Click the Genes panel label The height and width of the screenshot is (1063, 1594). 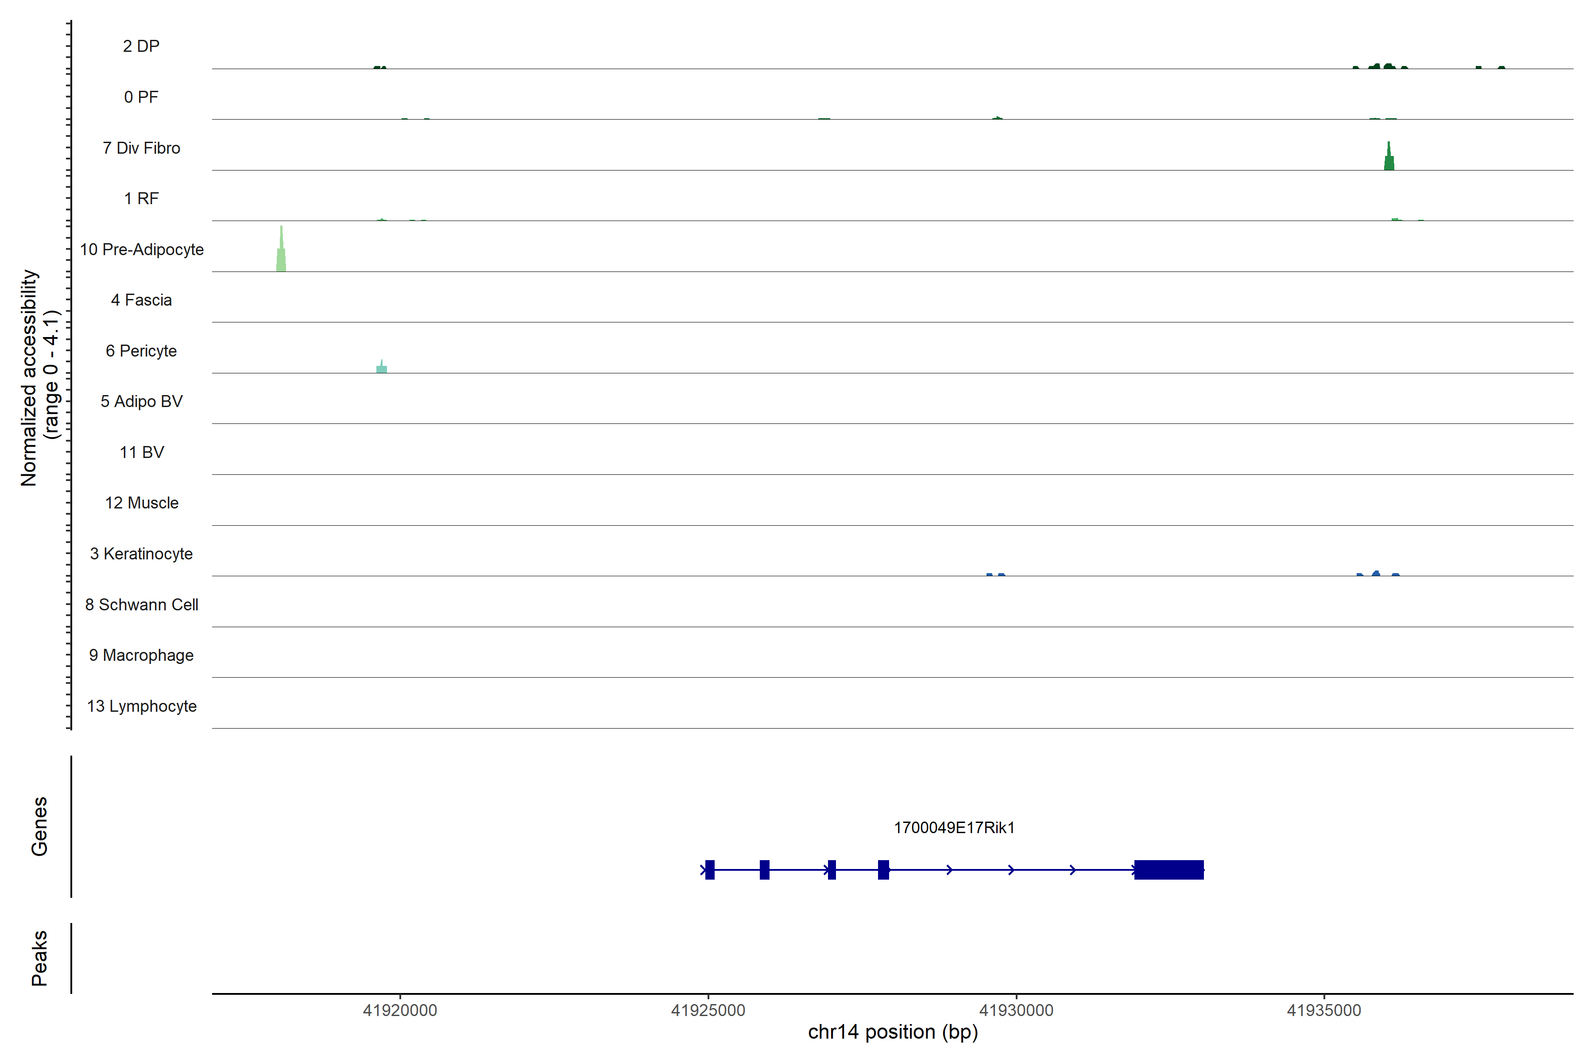point(39,826)
